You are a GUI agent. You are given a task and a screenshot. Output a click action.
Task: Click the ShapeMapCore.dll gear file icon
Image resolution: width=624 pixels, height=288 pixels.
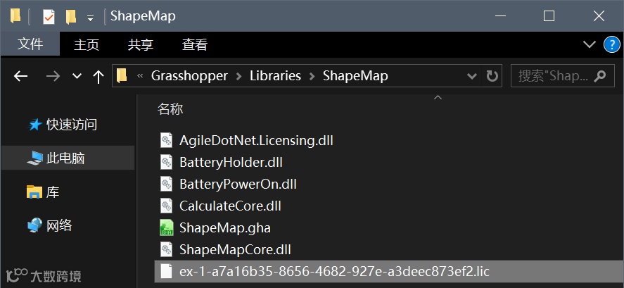tap(166, 250)
